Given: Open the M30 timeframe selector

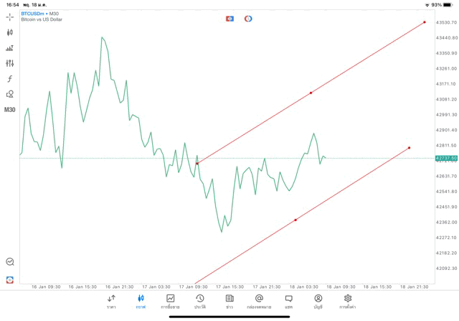Looking at the screenshot, I should (10, 110).
